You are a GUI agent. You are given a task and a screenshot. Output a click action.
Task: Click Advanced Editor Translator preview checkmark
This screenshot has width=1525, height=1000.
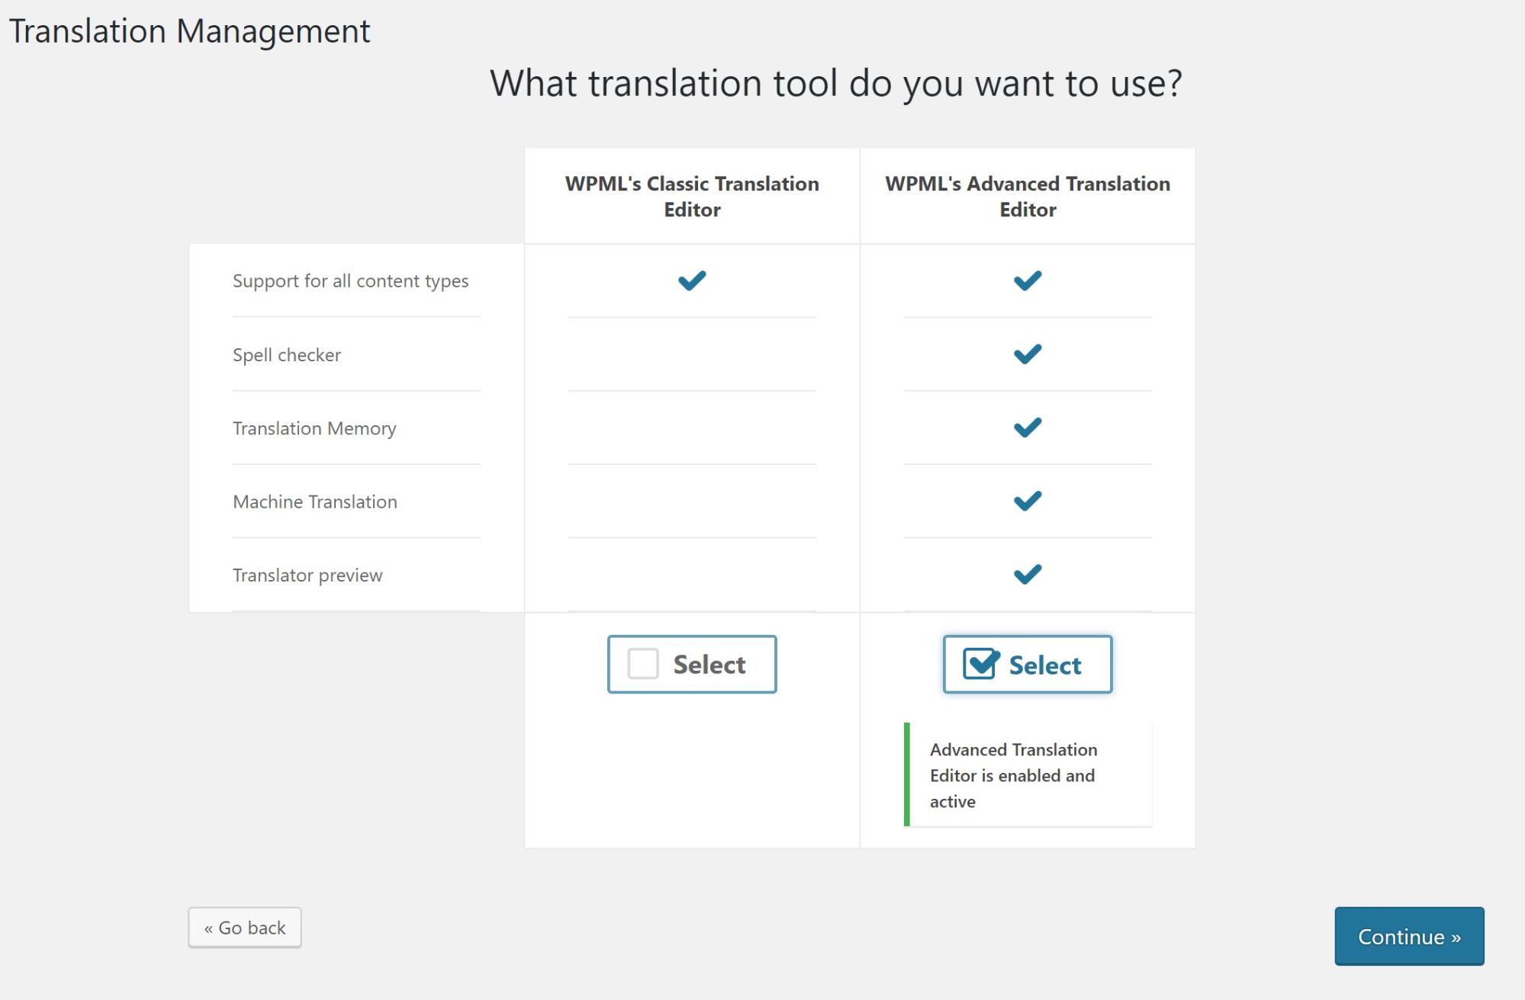coord(1027,574)
